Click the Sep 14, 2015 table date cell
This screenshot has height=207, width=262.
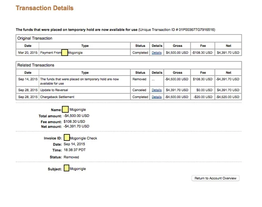[x=28, y=81]
